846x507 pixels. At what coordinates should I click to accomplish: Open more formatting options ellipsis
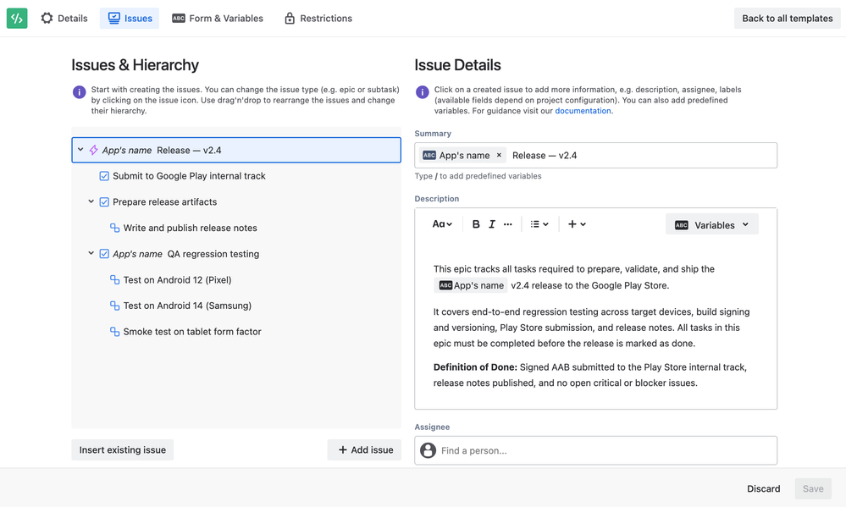coord(508,224)
